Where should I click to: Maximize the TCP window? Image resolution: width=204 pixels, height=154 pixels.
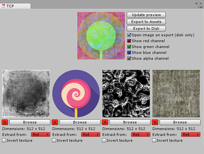[x=196, y=4]
